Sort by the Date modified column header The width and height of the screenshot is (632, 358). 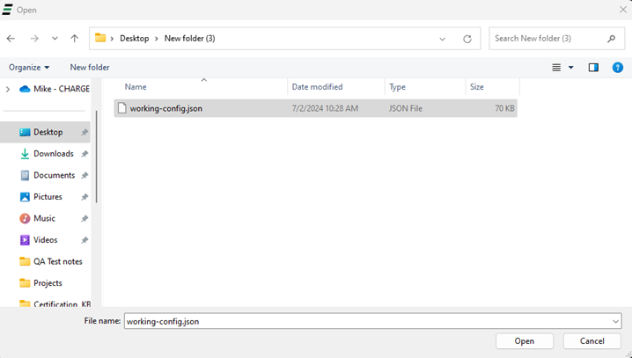tap(317, 87)
